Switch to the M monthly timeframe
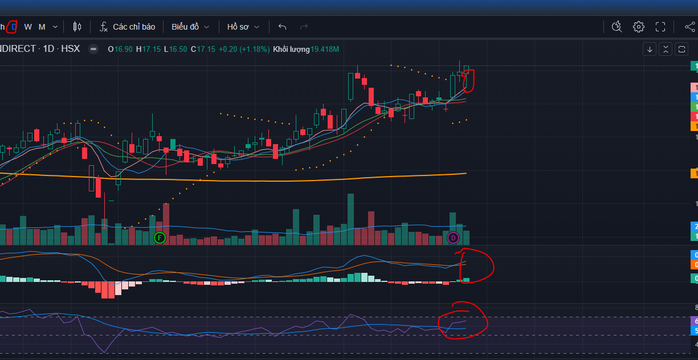This screenshot has height=360, width=698. click(x=42, y=27)
